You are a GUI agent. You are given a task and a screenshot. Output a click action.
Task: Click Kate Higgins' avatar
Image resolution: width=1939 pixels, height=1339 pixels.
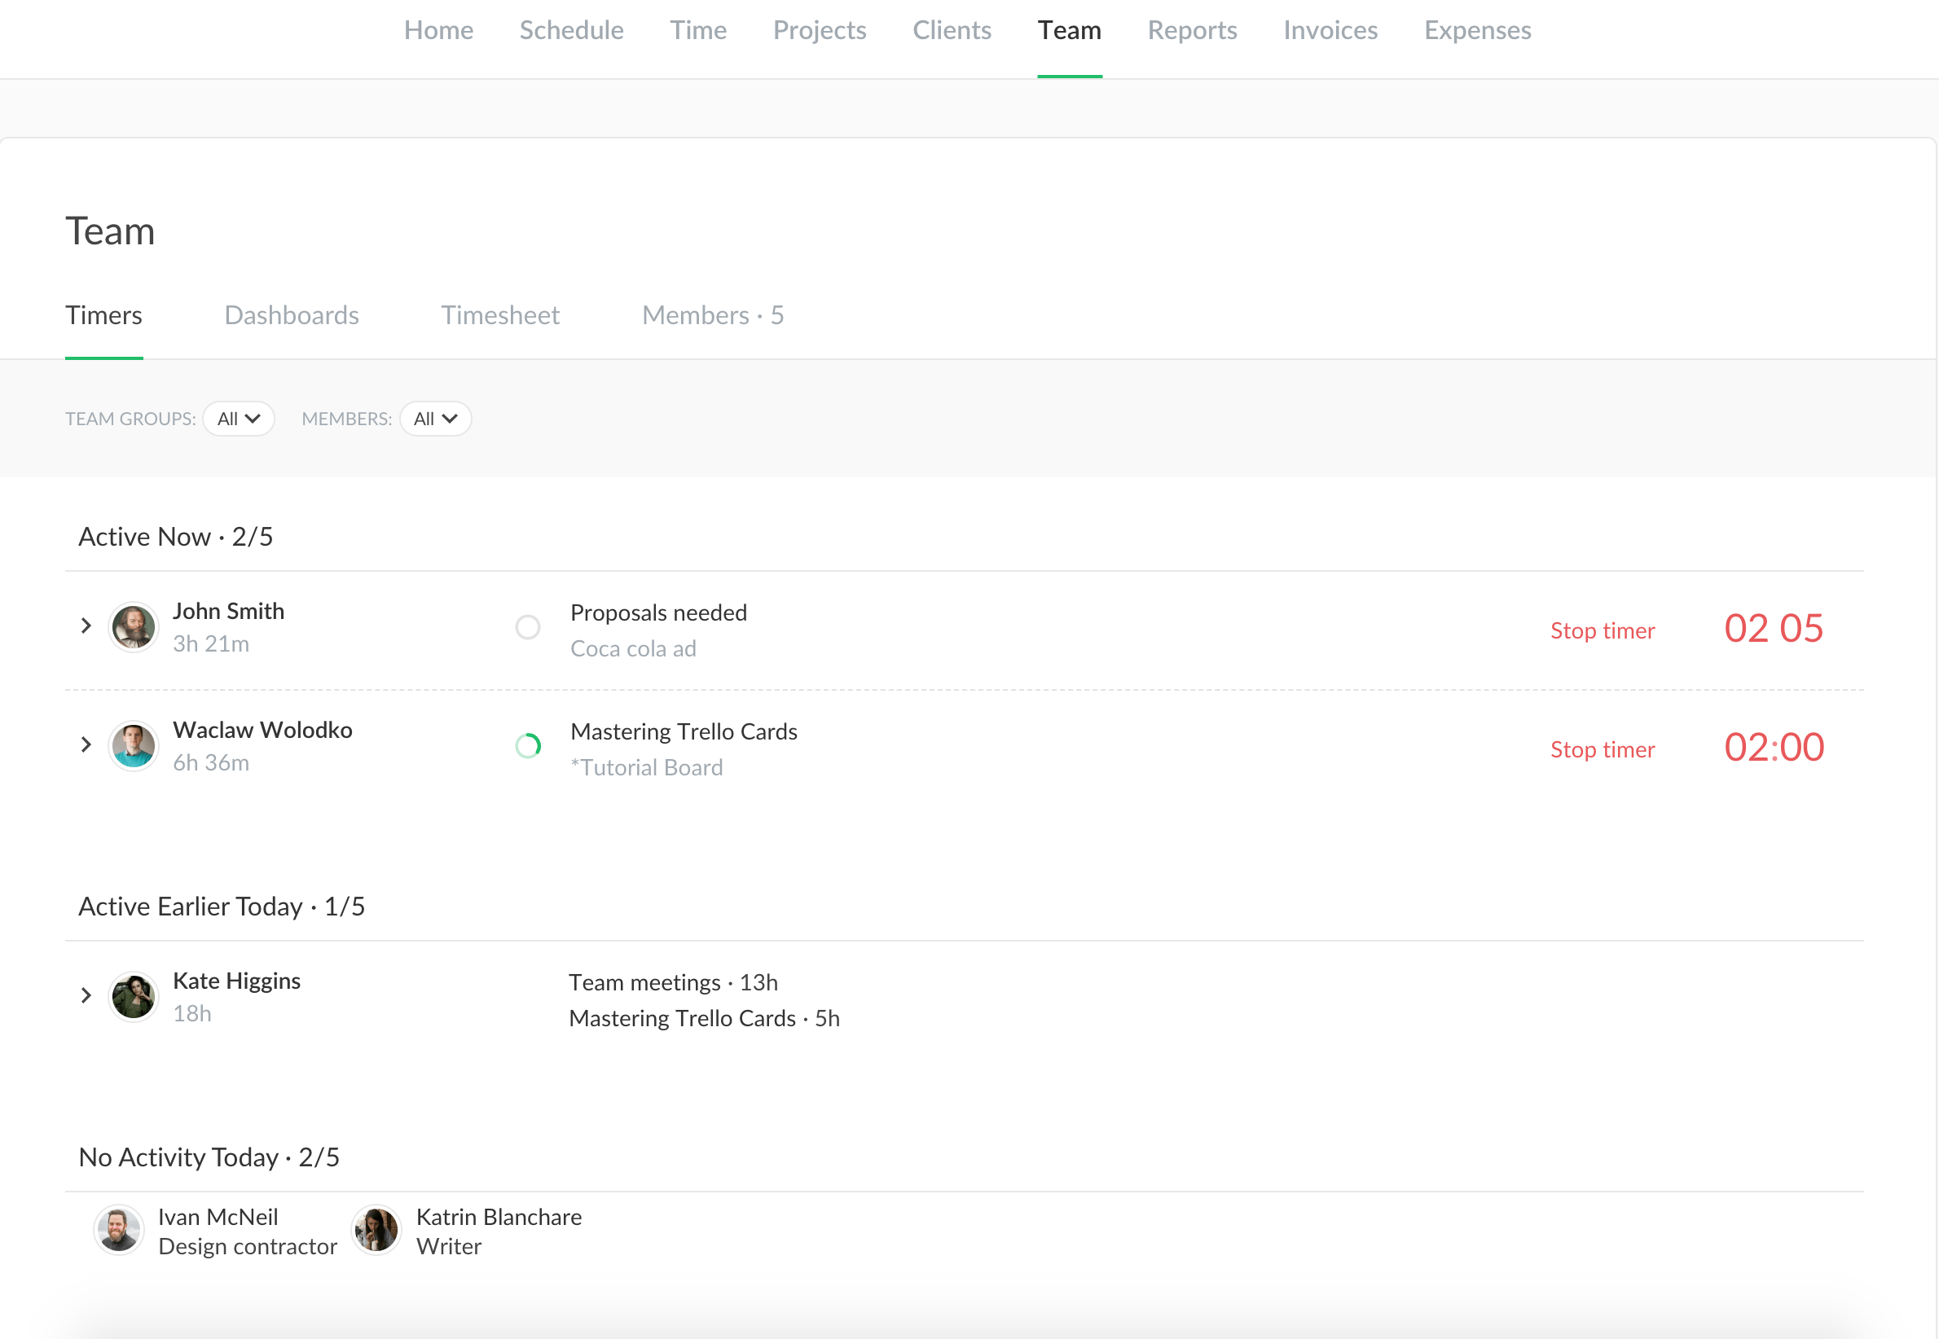134,997
